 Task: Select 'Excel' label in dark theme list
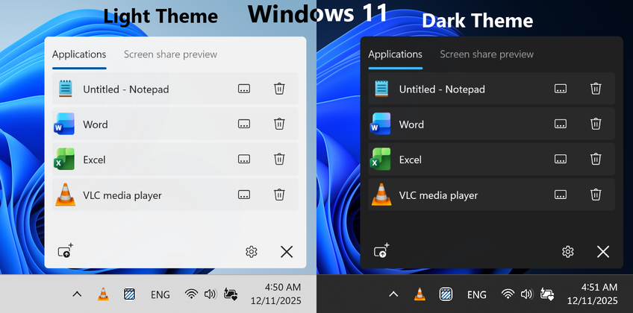(x=410, y=160)
